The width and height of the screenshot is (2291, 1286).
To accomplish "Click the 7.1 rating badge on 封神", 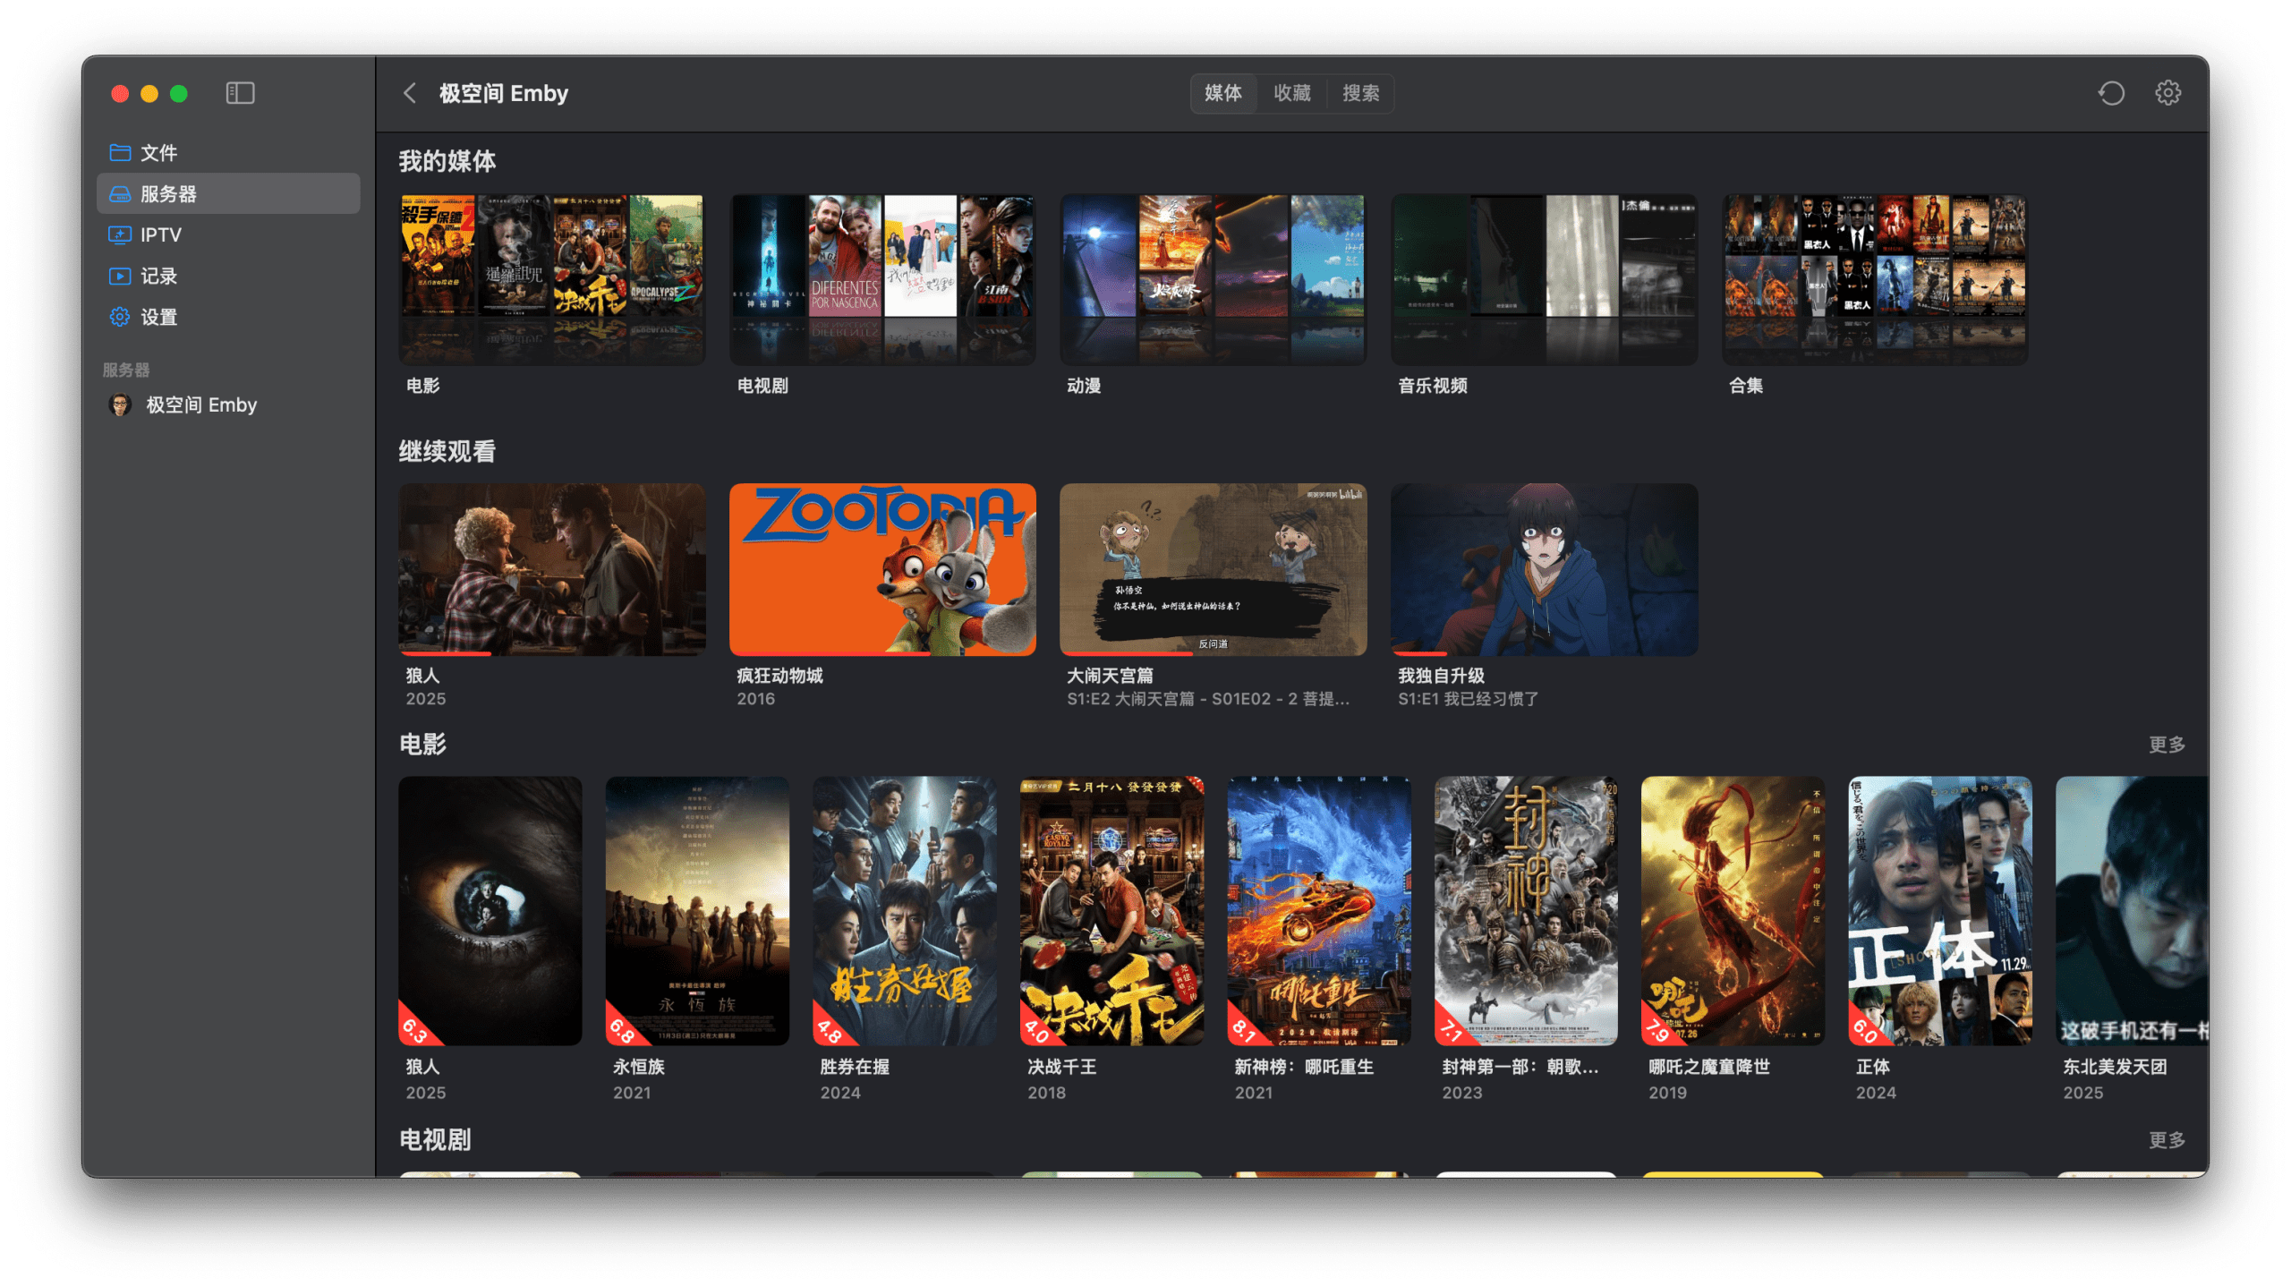I will point(1452,1029).
